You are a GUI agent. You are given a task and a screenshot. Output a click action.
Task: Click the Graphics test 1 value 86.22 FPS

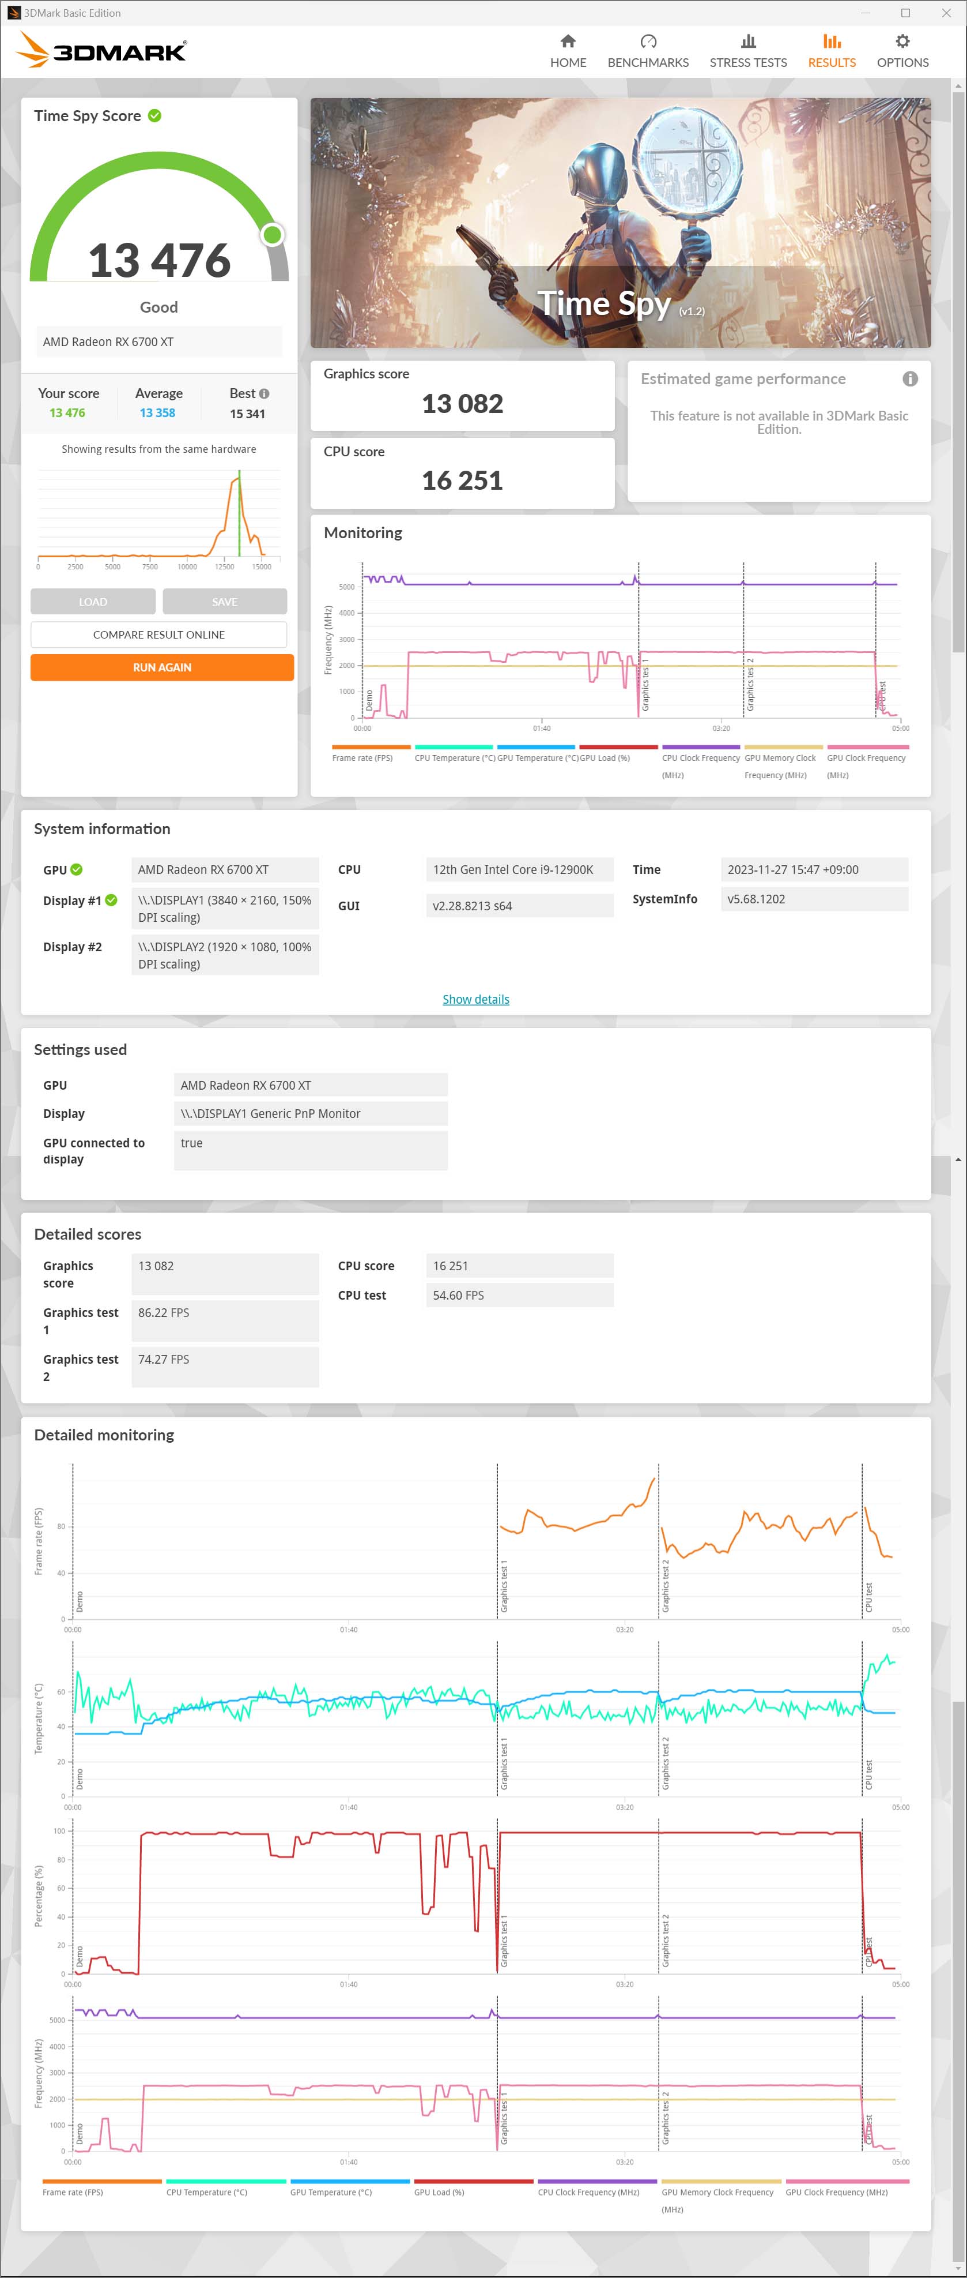point(225,1320)
